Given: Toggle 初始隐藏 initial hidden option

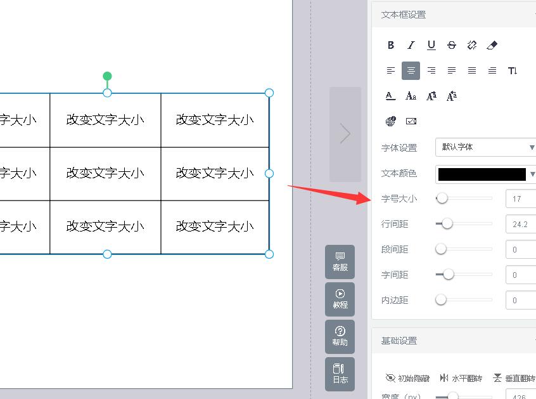Looking at the screenshot, I should (407, 378).
